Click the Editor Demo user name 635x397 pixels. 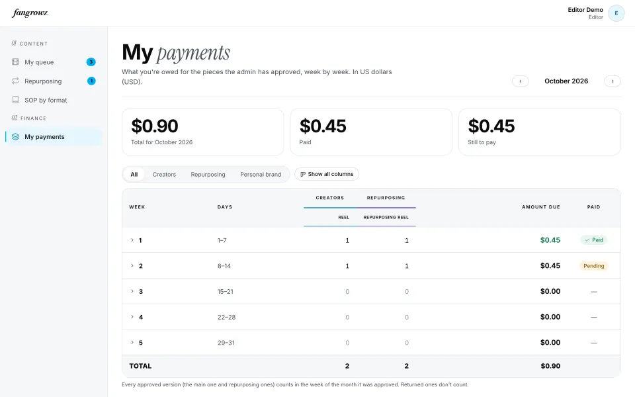point(585,10)
